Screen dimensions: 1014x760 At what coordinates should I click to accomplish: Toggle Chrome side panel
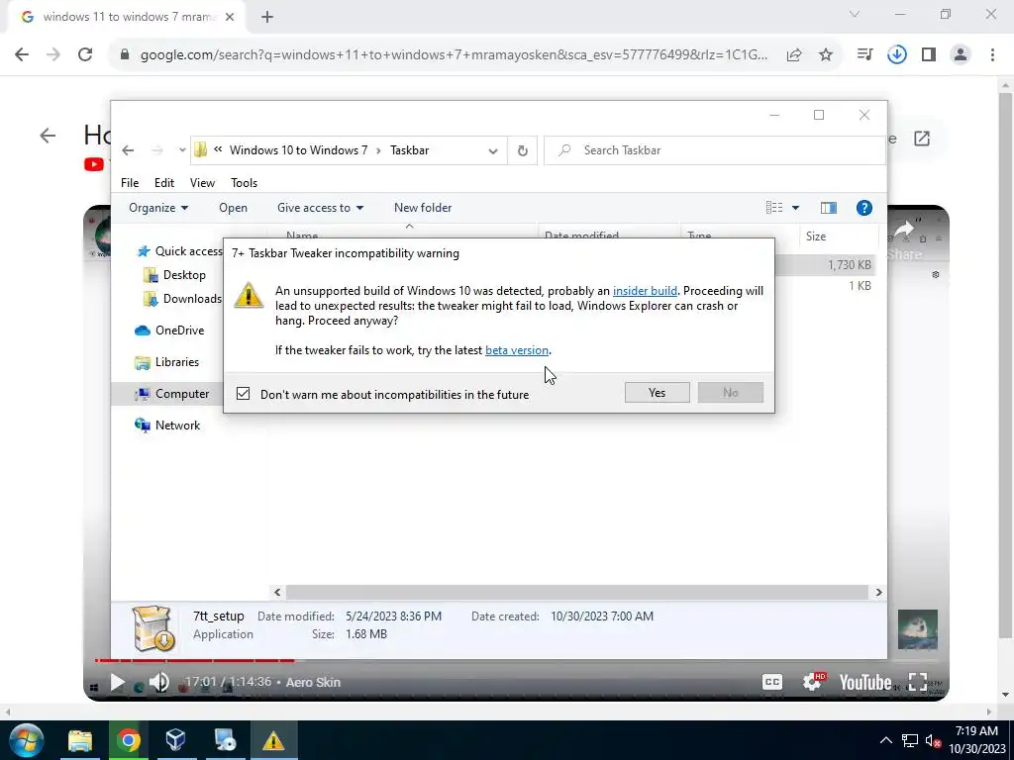(x=929, y=55)
